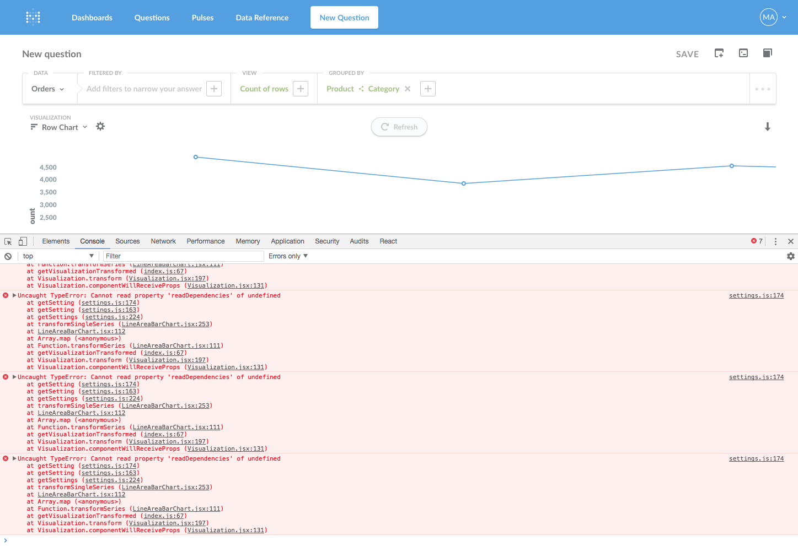
Task: Open the MA user avatar menu
Action: (769, 17)
